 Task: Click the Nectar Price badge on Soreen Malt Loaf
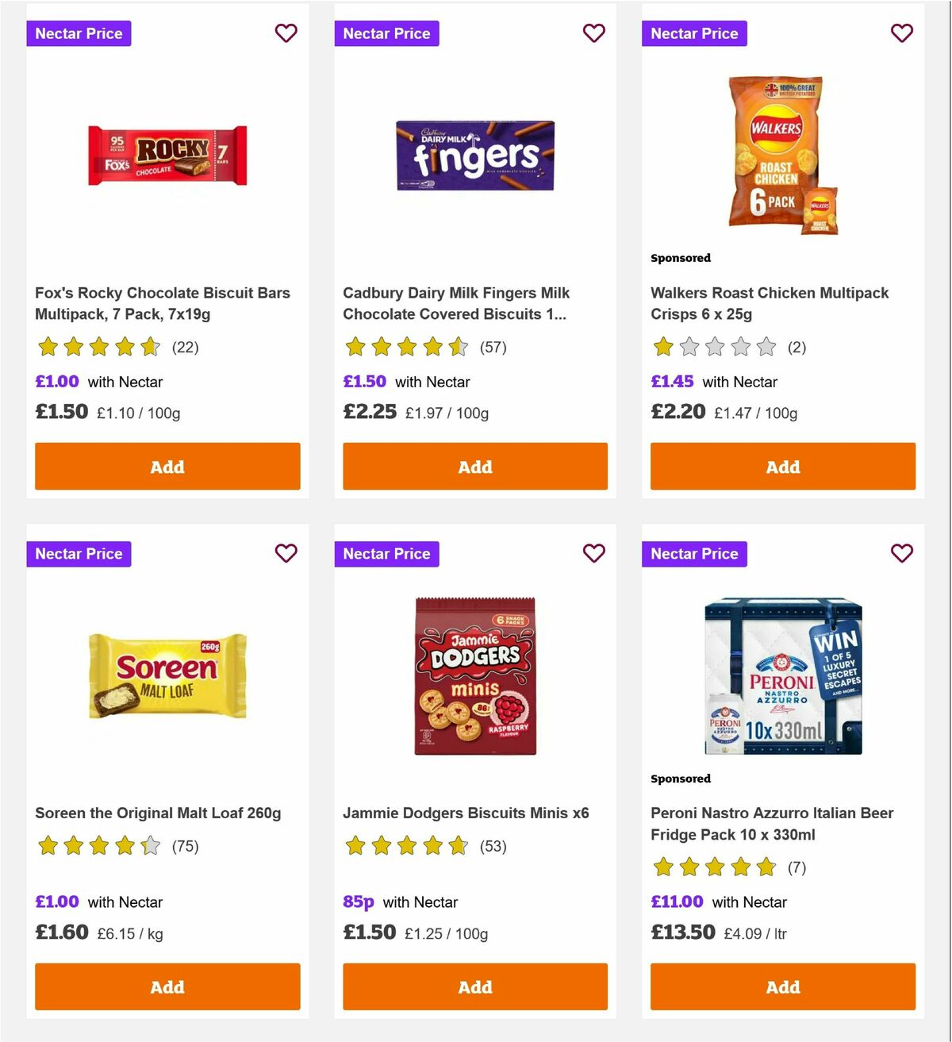pyautogui.click(x=79, y=553)
